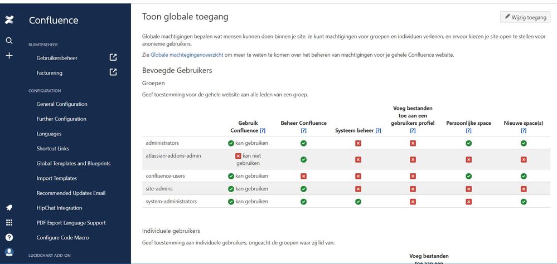Click help [?] link beside Systeem beheer

click(x=379, y=130)
